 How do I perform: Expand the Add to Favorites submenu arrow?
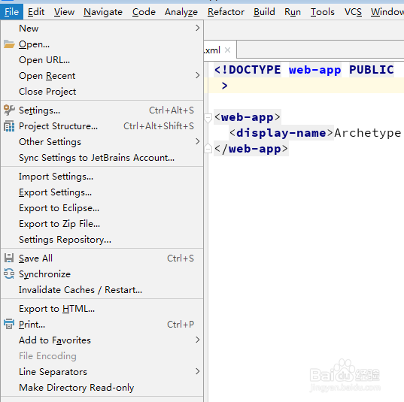click(197, 340)
